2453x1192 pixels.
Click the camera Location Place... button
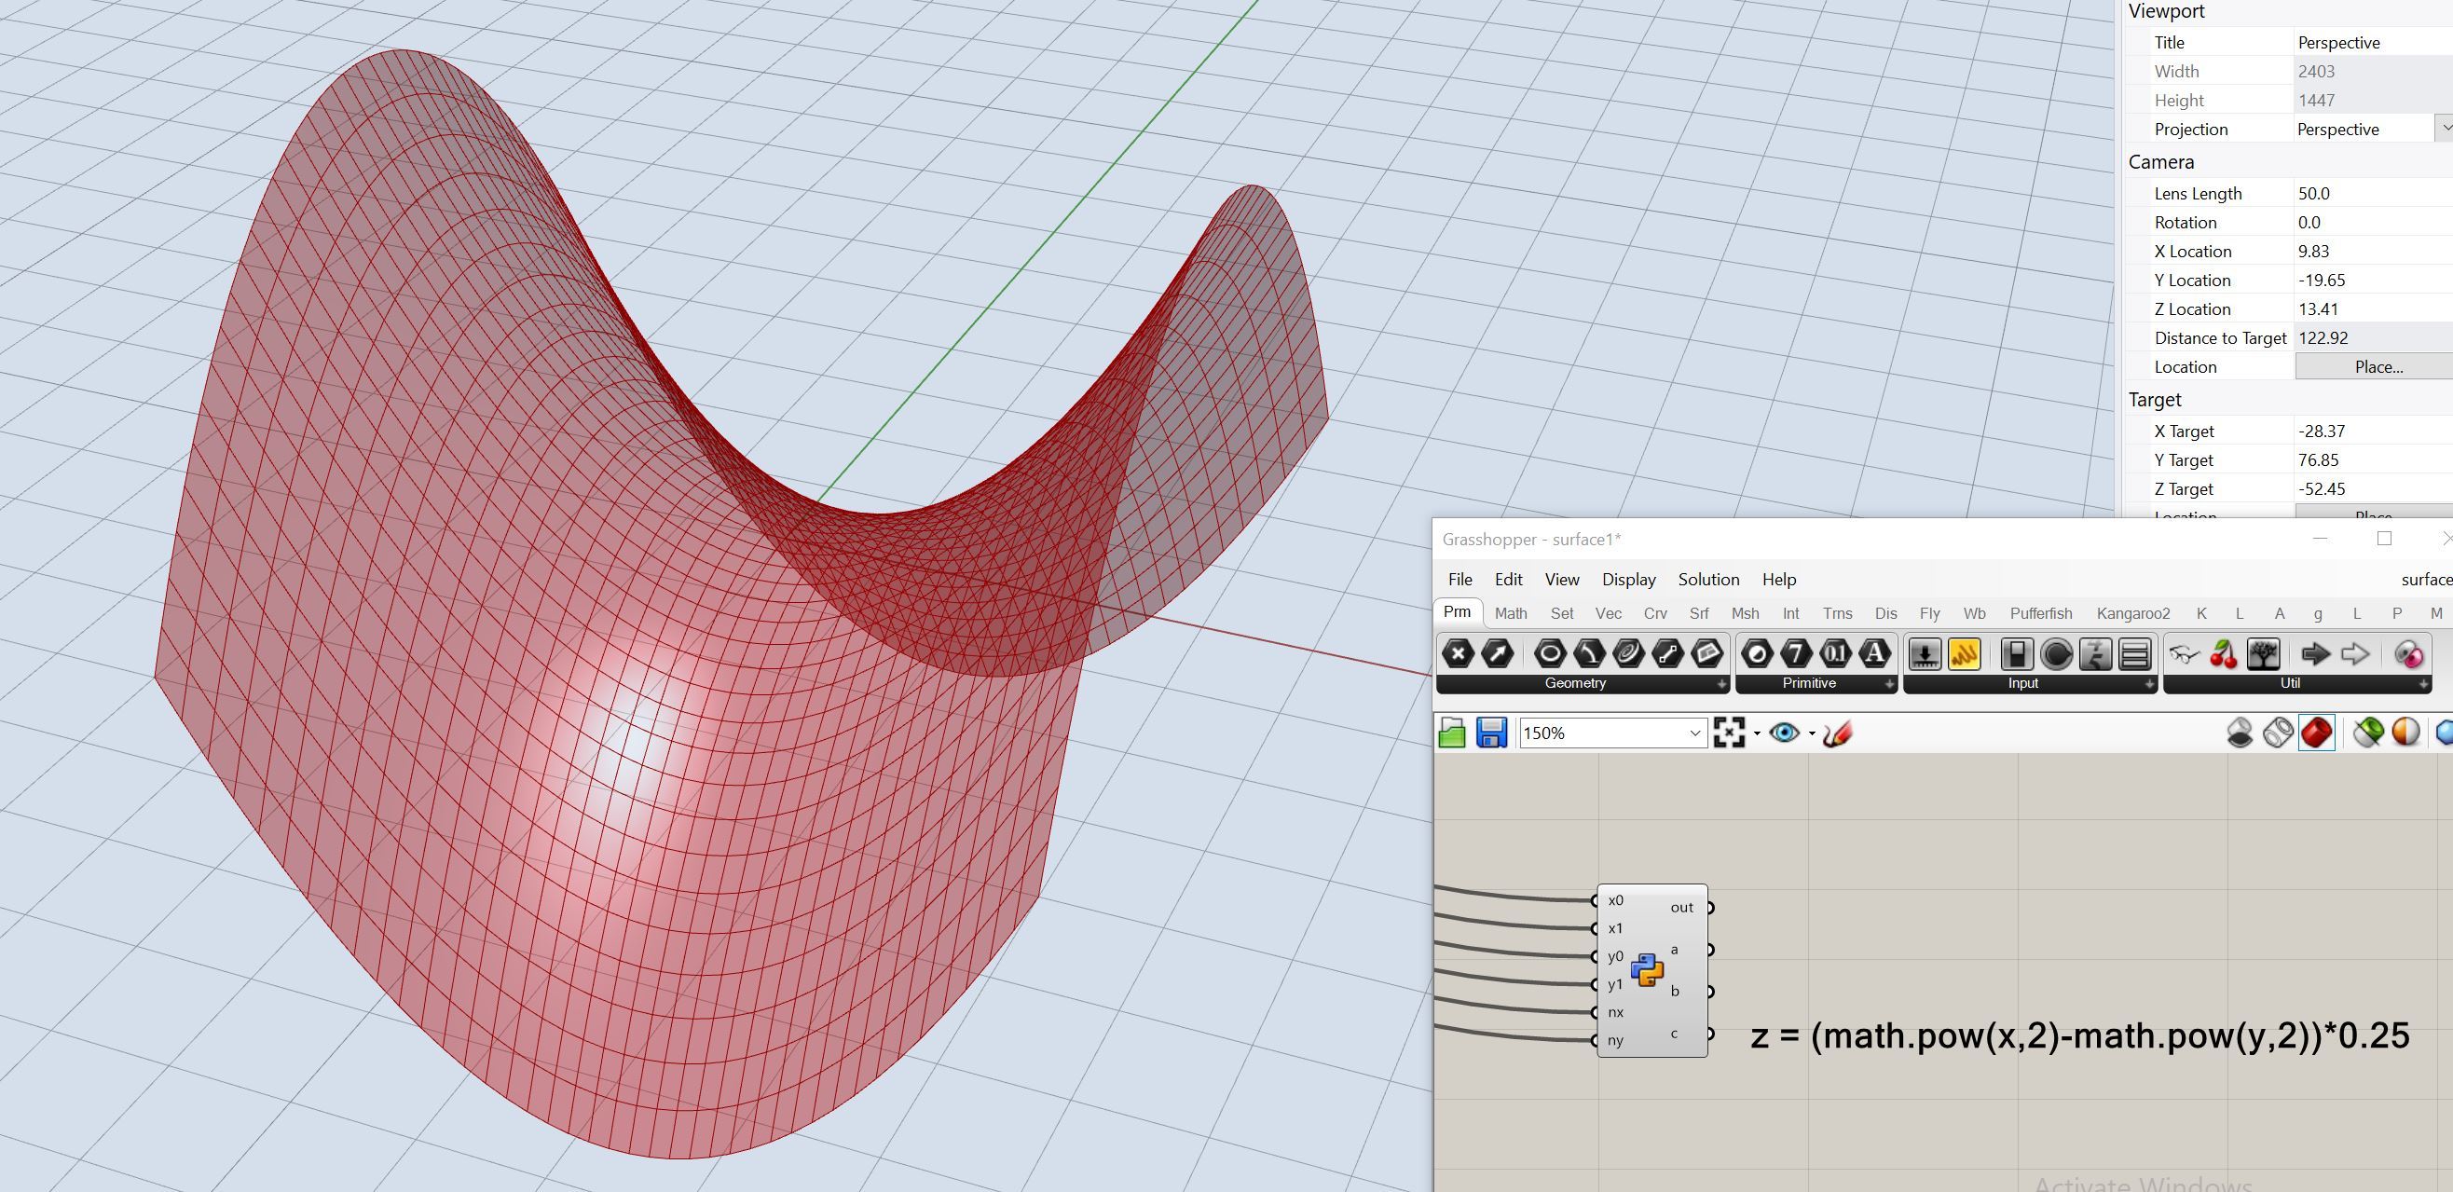point(2375,366)
